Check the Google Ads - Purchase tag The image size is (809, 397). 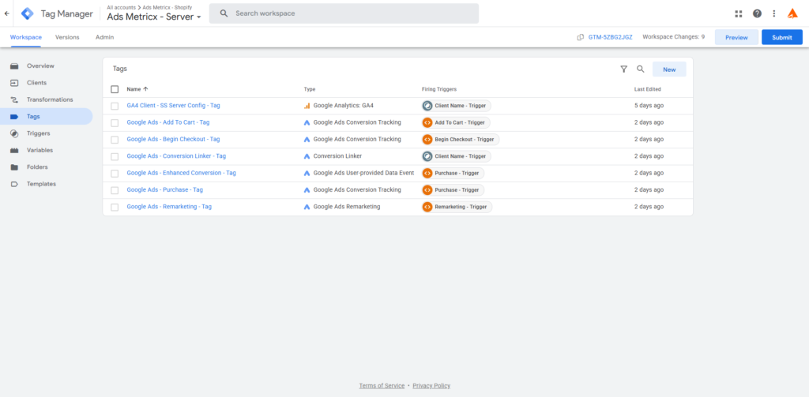[x=115, y=190]
